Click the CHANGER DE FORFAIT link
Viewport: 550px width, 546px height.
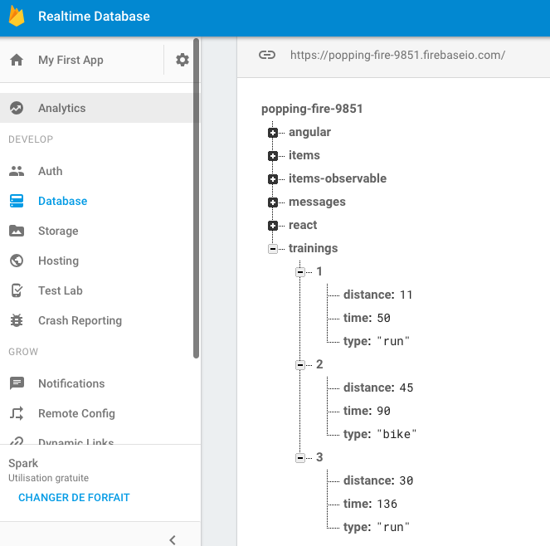click(x=74, y=498)
